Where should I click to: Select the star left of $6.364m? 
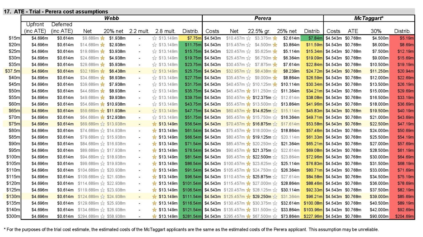pos(275,58)
